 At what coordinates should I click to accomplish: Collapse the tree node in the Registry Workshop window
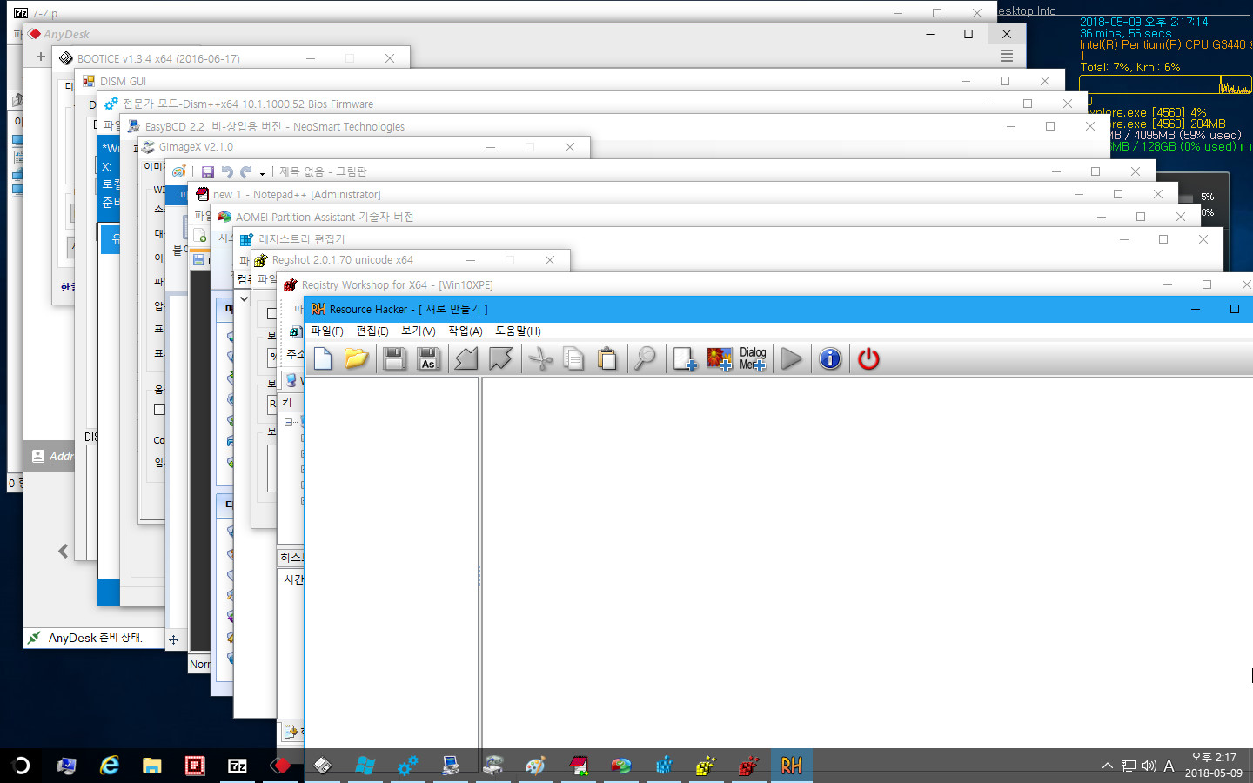tap(289, 423)
